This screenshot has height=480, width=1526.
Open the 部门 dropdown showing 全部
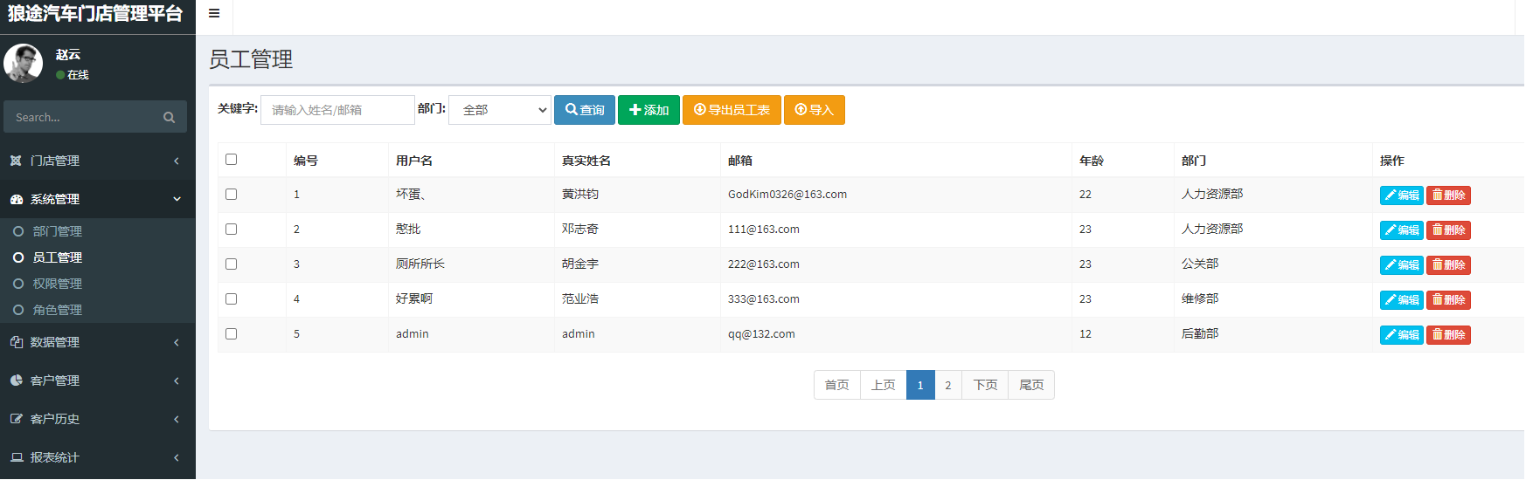coord(500,110)
